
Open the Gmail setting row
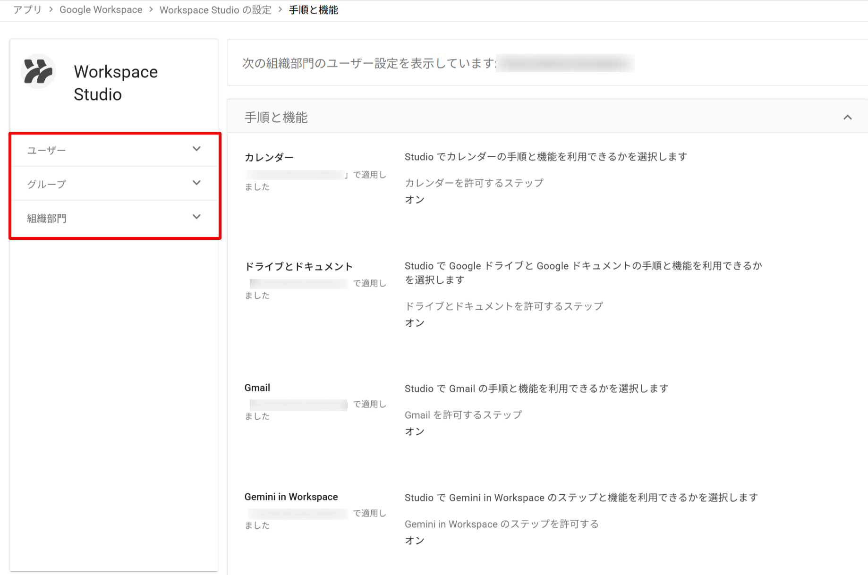(548, 409)
